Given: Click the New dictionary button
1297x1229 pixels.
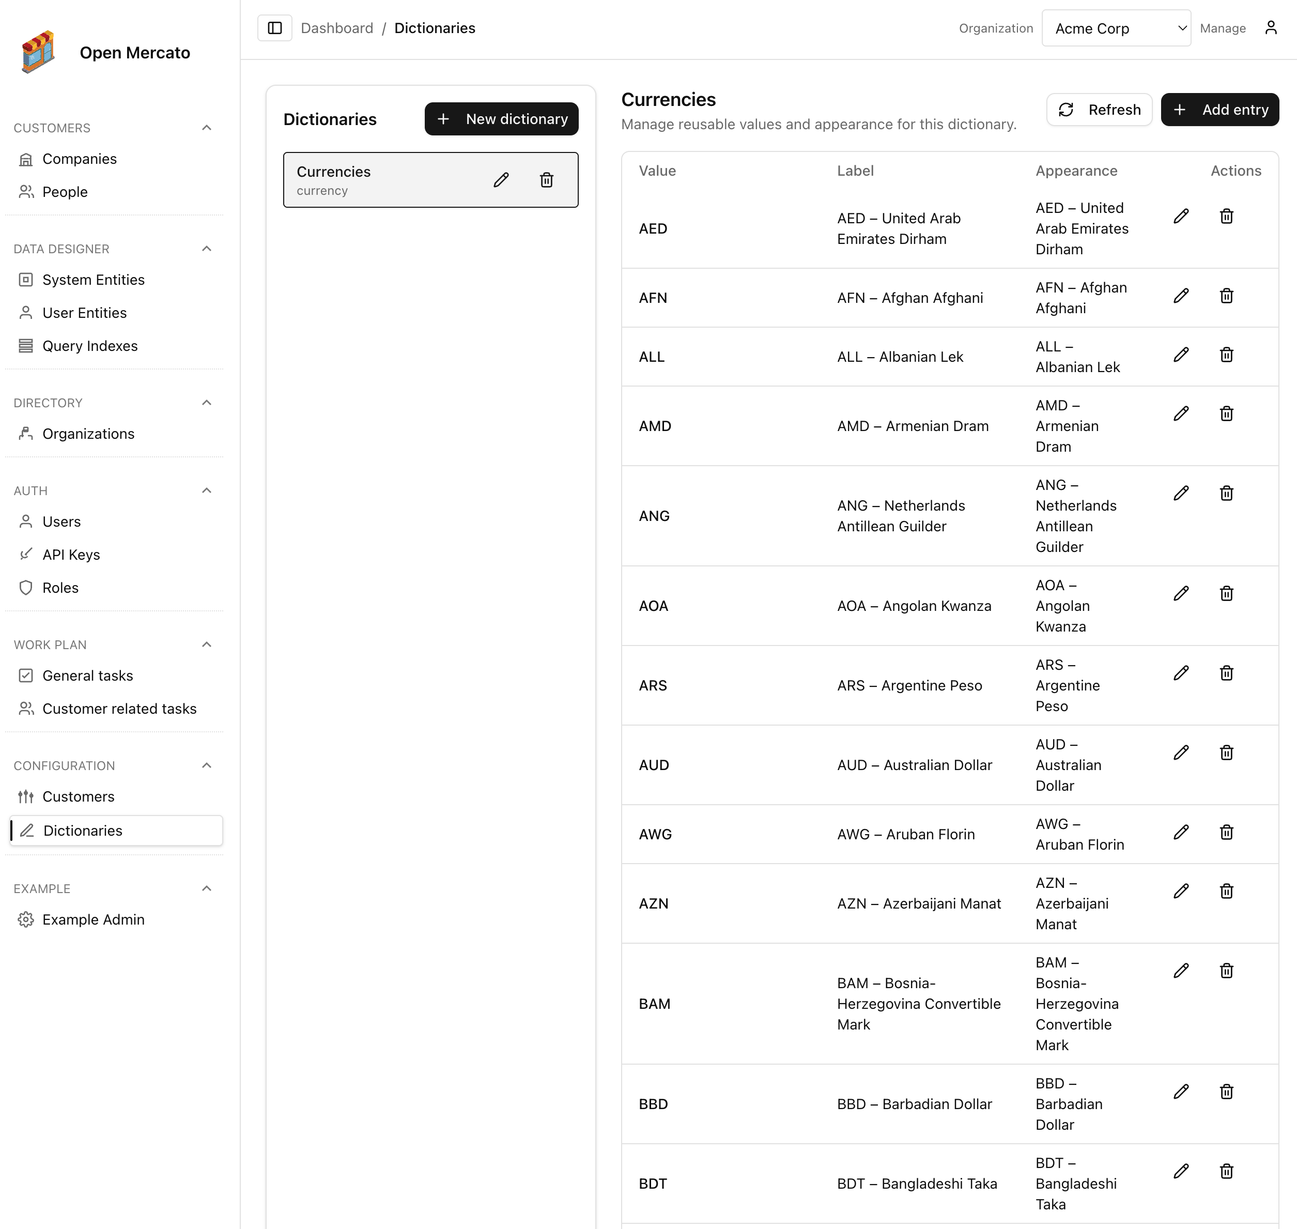Looking at the screenshot, I should coord(501,119).
